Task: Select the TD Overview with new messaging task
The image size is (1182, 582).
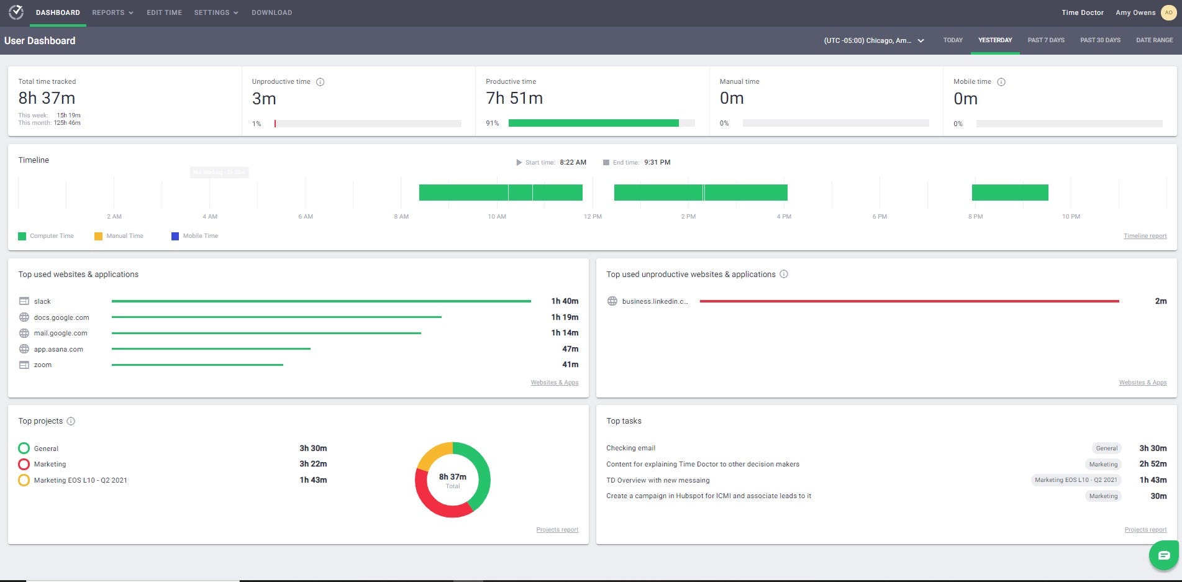Action: pyautogui.click(x=658, y=480)
